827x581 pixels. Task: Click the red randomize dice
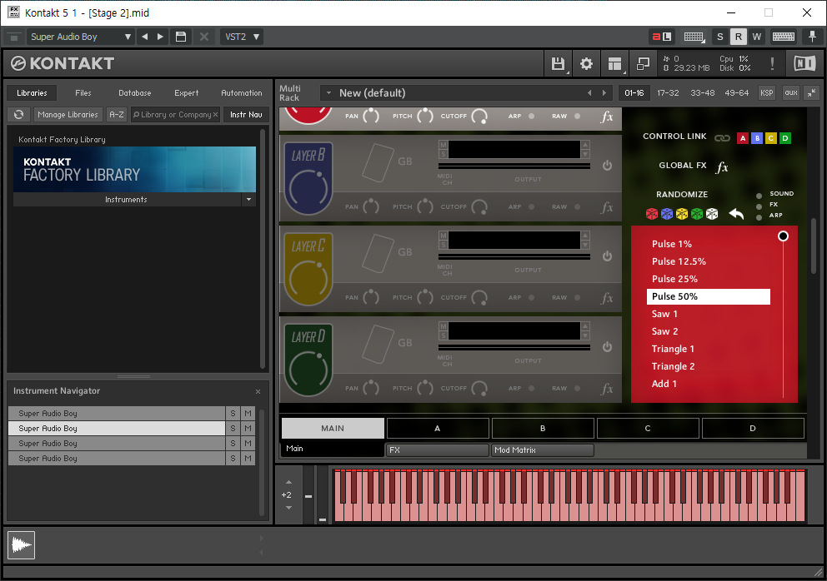[652, 214]
